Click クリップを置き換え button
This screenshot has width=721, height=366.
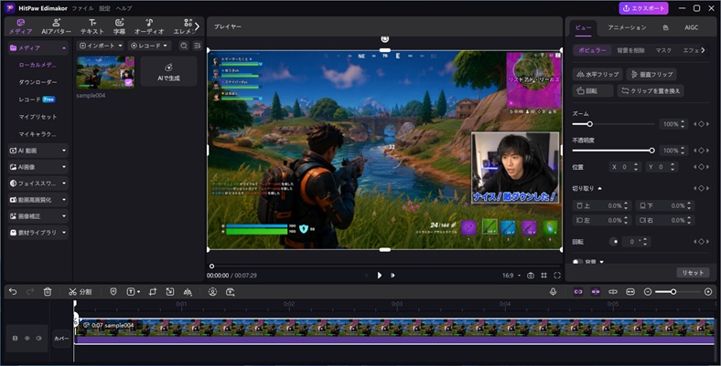point(651,90)
